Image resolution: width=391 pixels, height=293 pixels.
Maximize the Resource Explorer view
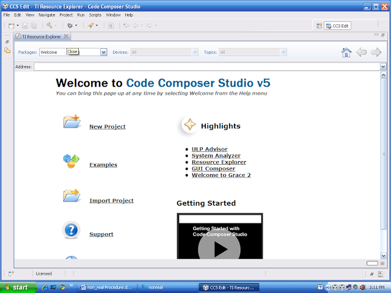coord(383,35)
